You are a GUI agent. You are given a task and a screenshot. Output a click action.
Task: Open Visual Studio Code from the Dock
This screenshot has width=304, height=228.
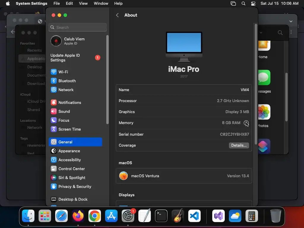194,216
